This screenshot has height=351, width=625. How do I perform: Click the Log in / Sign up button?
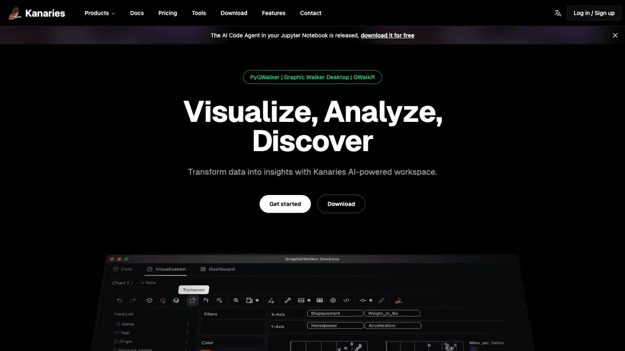pyautogui.click(x=594, y=13)
